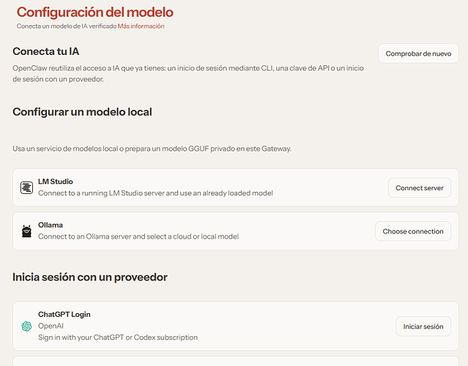Click the 'OpenClaw reutiliza el acceso a IA' paragraph

pos(188,73)
